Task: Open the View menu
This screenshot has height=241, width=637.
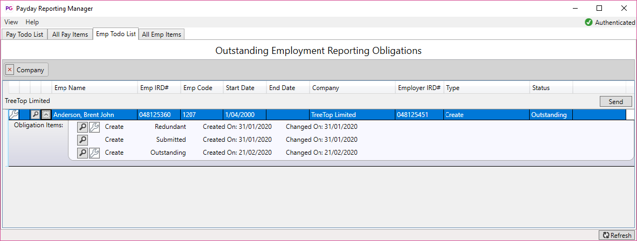Action: click(x=11, y=22)
